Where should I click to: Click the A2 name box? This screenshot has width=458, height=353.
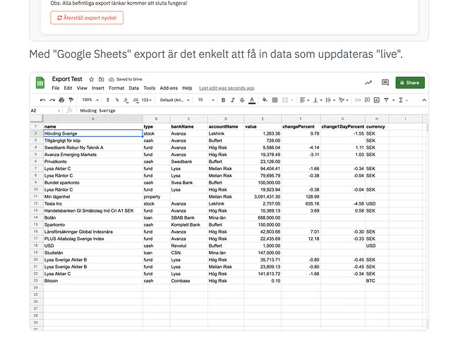tap(46, 110)
